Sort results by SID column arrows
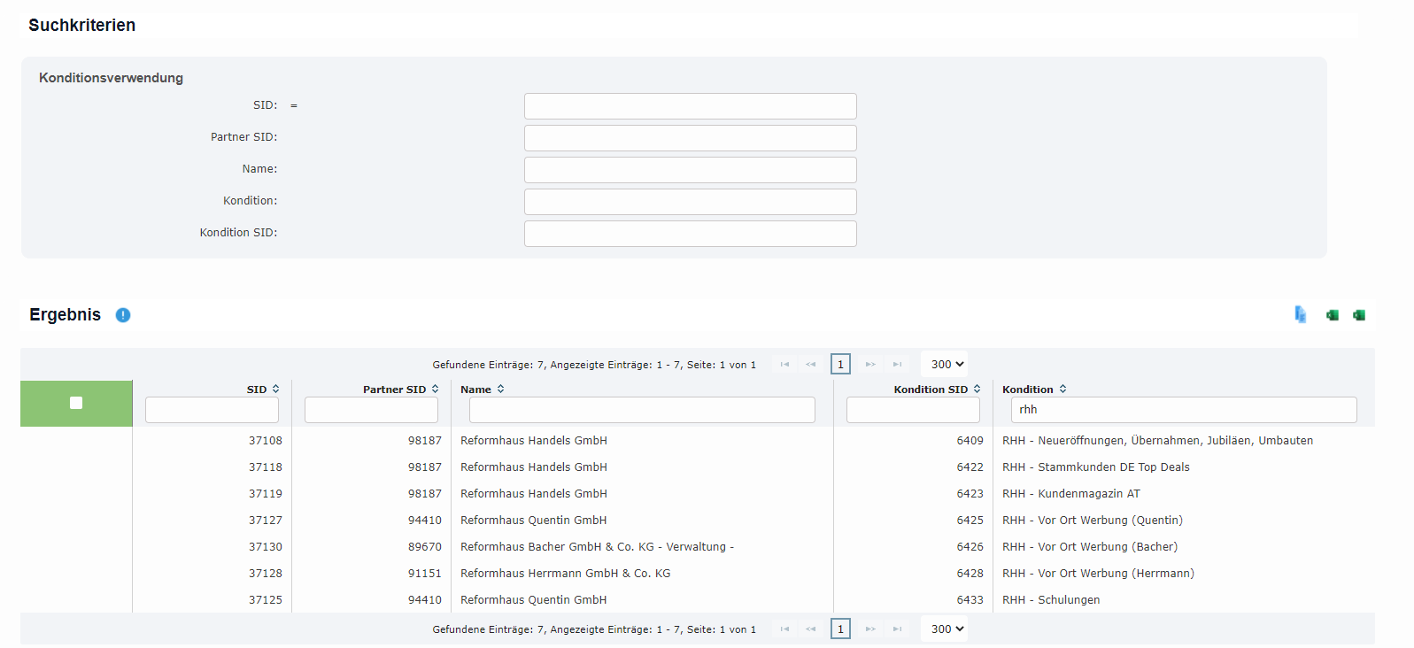The height and width of the screenshot is (648, 1414). click(276, 390)
